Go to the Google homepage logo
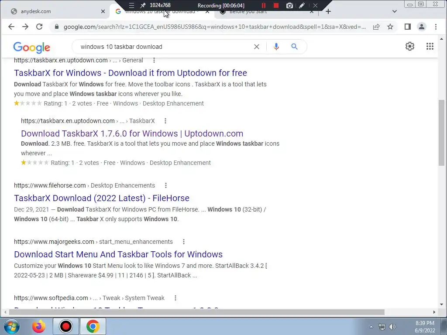The image size is (447, 335). (31, 47)
